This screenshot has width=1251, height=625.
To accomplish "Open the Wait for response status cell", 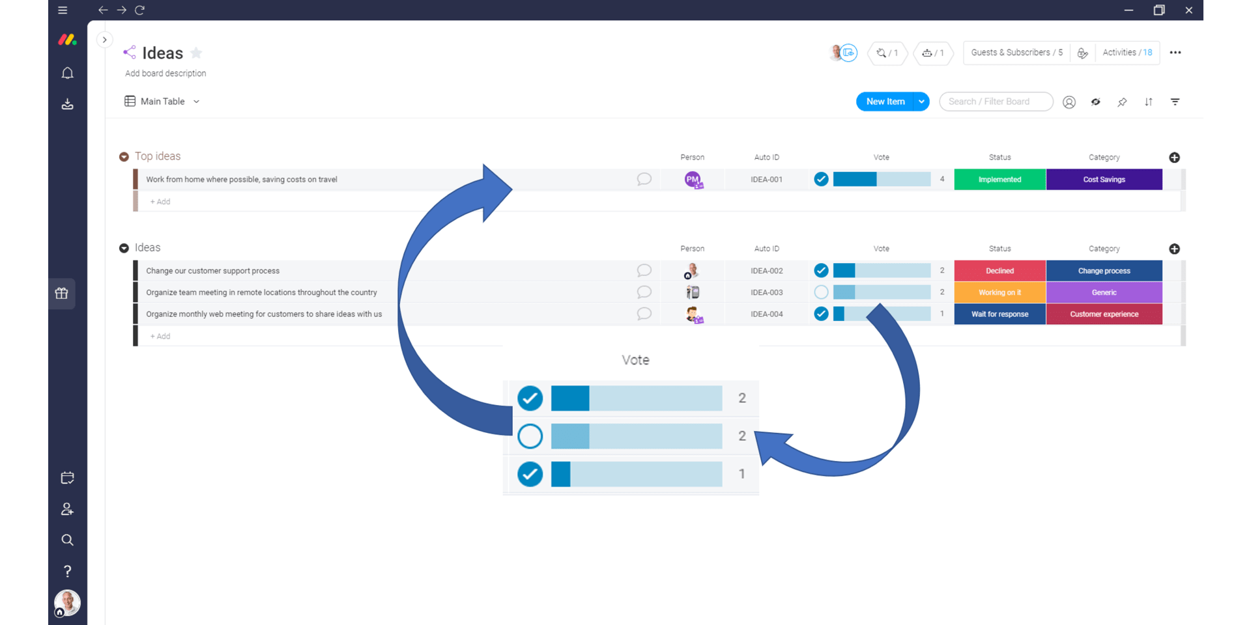I will click(x=1000, y=314).
